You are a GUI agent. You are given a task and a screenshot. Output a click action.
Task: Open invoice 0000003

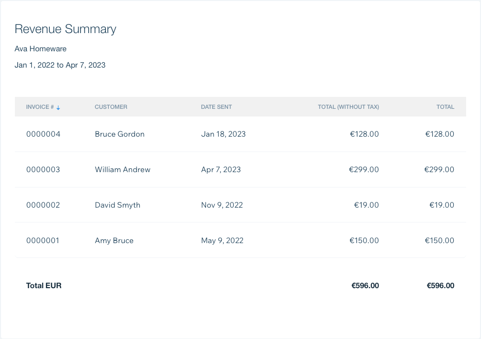(x=43, y=170)
